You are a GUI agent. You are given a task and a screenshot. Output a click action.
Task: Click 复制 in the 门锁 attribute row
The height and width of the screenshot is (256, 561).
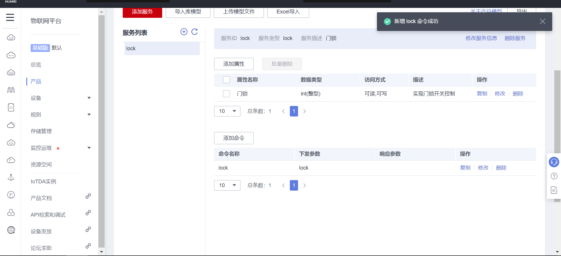tap(482, 94)
